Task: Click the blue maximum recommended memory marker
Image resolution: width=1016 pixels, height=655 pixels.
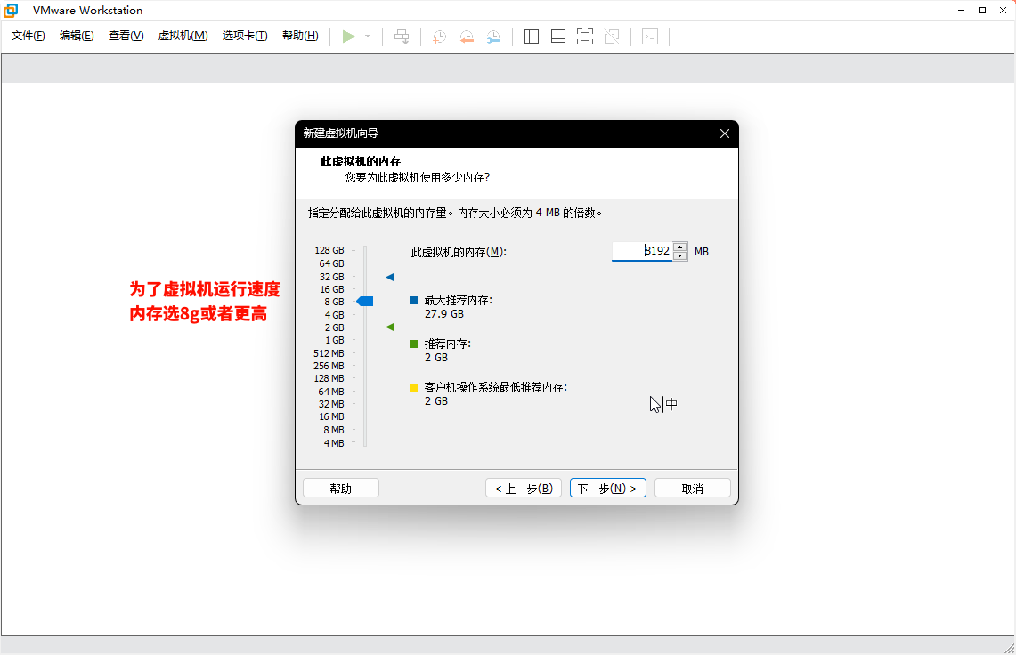Action: tap(390, 278)
